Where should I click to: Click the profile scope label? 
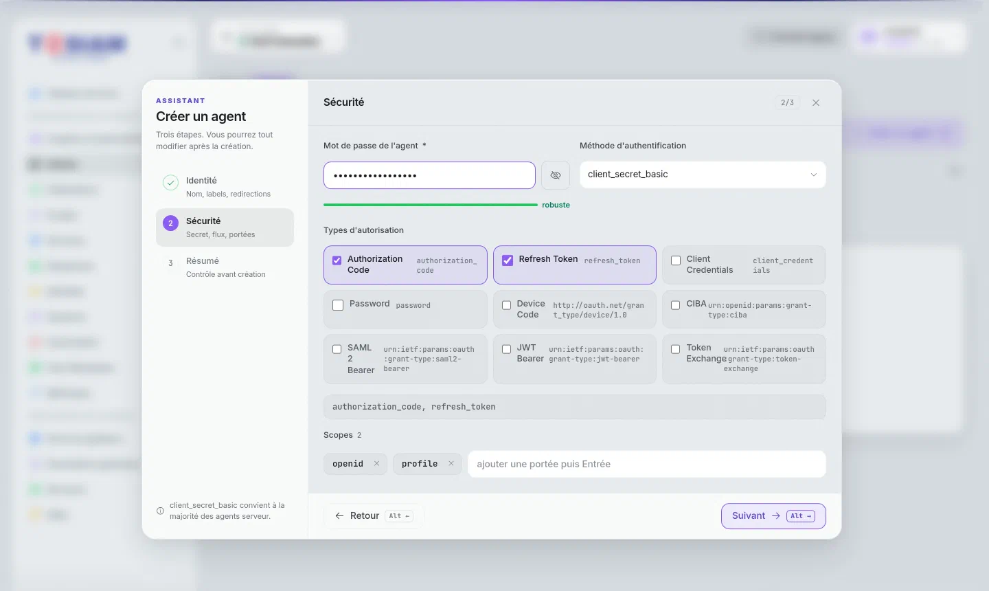click(x=420, y=464)
